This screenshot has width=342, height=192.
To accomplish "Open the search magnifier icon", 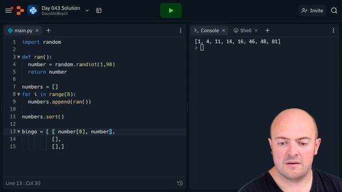I will [334, 11].
